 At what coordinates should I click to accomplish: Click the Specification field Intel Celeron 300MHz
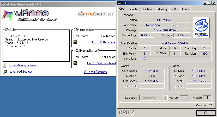coord(175,43)
